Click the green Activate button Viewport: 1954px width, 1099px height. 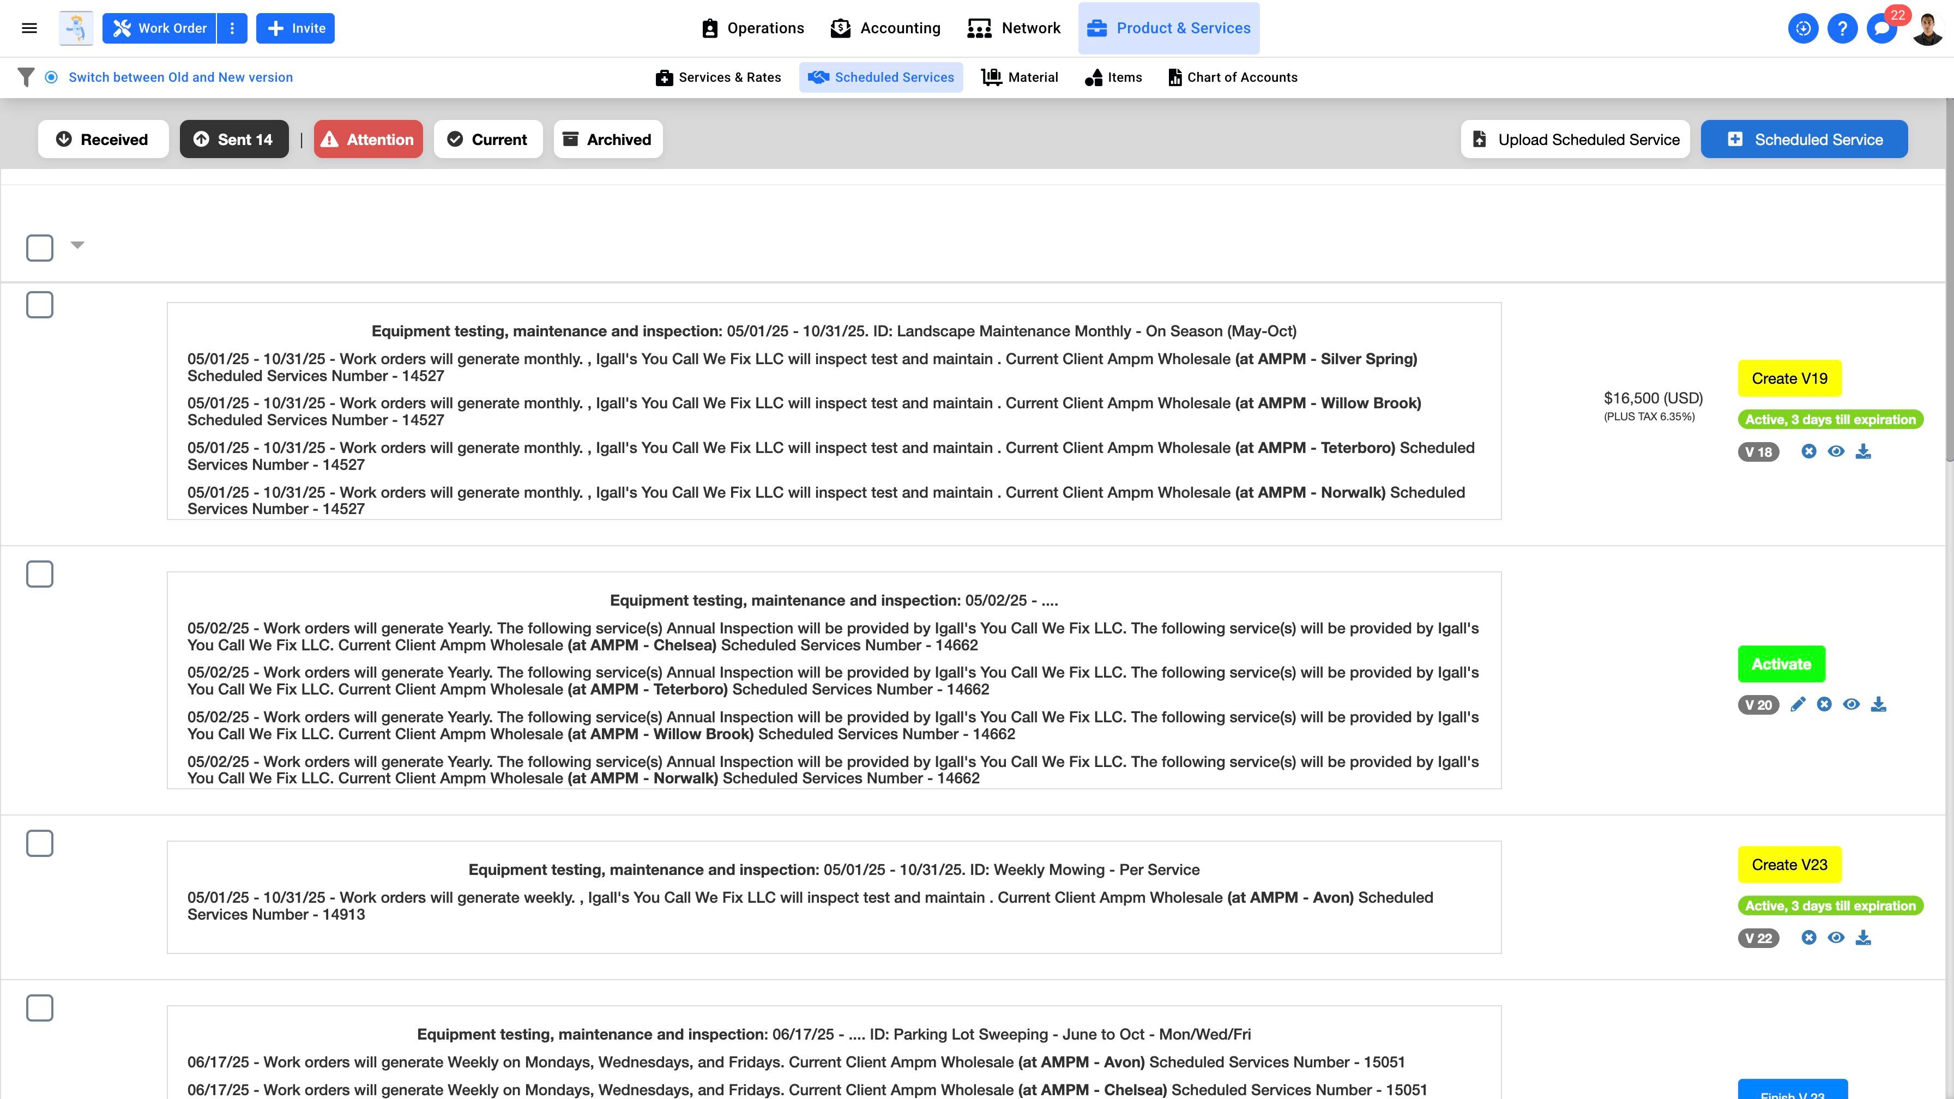pyautogui.click(x=1781, y=665)
